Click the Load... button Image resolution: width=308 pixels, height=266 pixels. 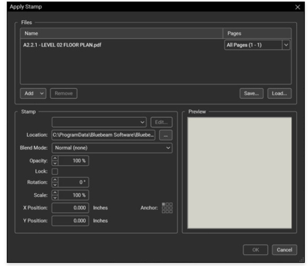pos(280,93)
